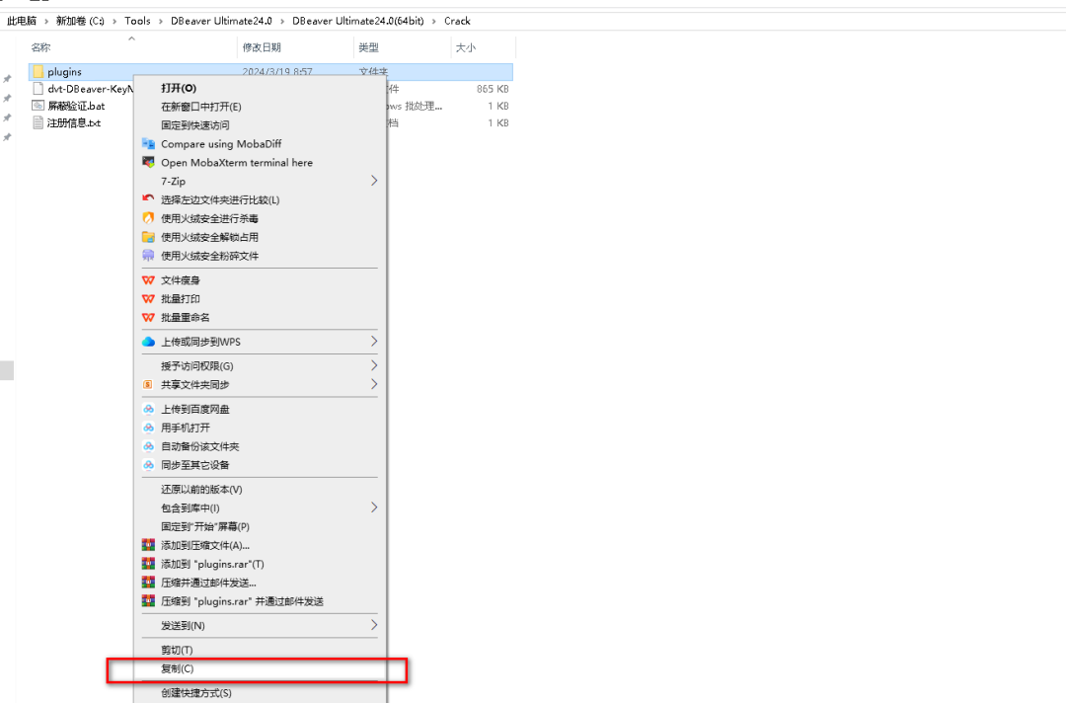This screenshot has width=1066, height=703.
Task: Click the 注册信息.txt file icon
Action: (38, 122)
